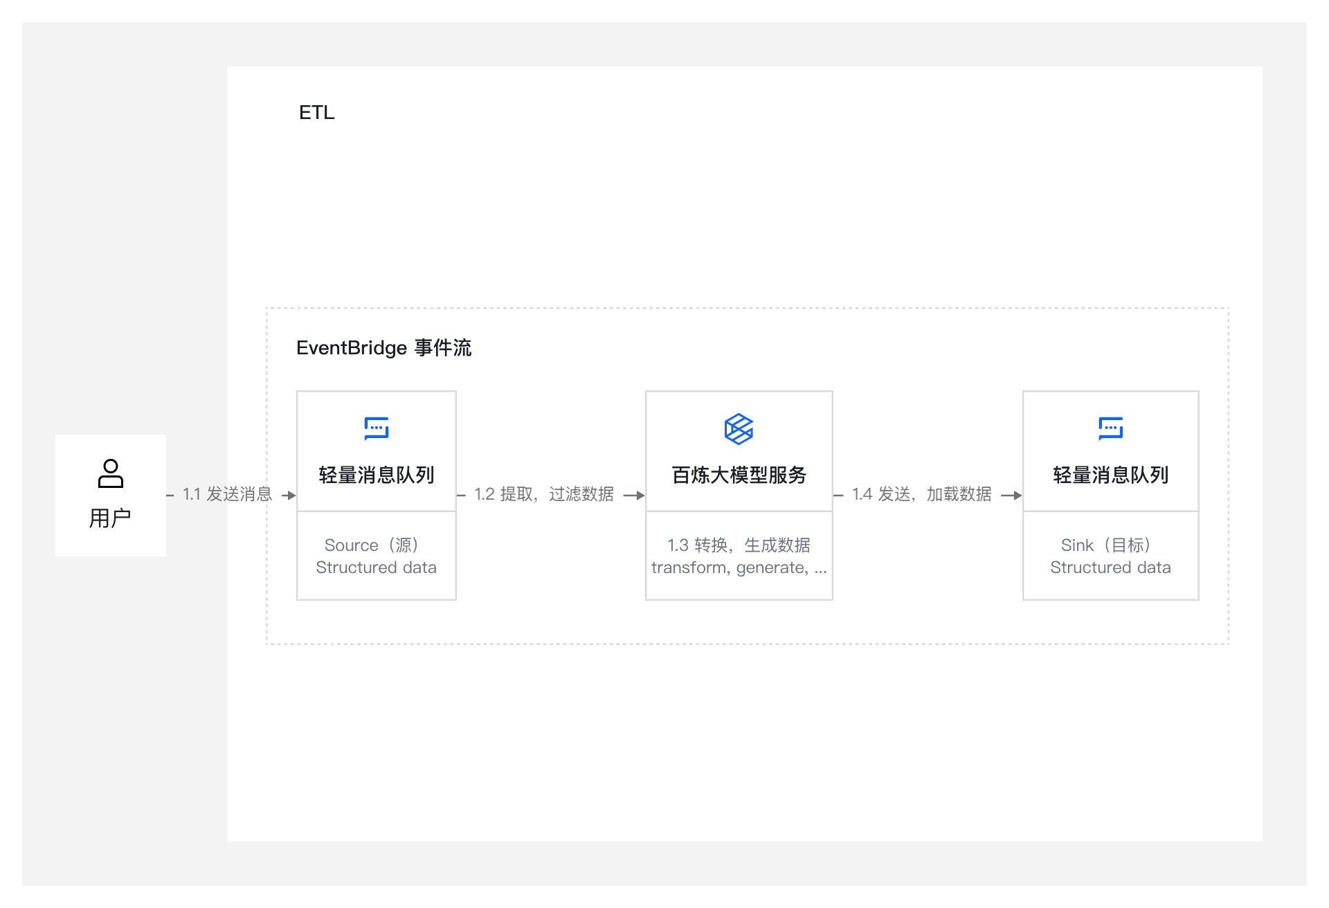
Task: Select 轻量消息队列 title in Source box
Action: click(x=377, y=475)
